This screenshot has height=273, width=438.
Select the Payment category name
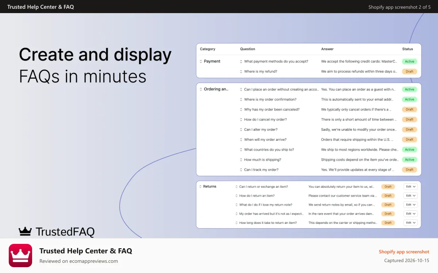212,61
